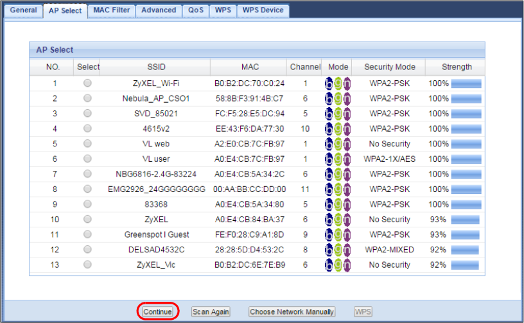Click the mode icon in the 4615v2 row
This screenshot has height=323, width=524.
click(338, 128)
